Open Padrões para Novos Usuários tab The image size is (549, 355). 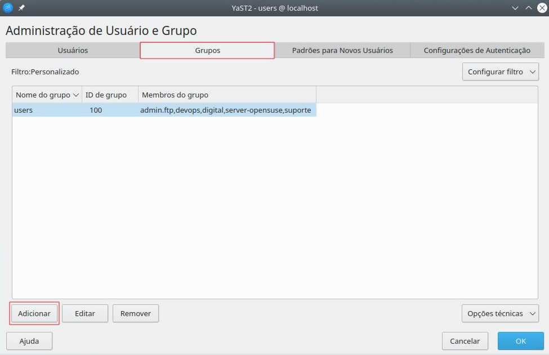point(342,50)
